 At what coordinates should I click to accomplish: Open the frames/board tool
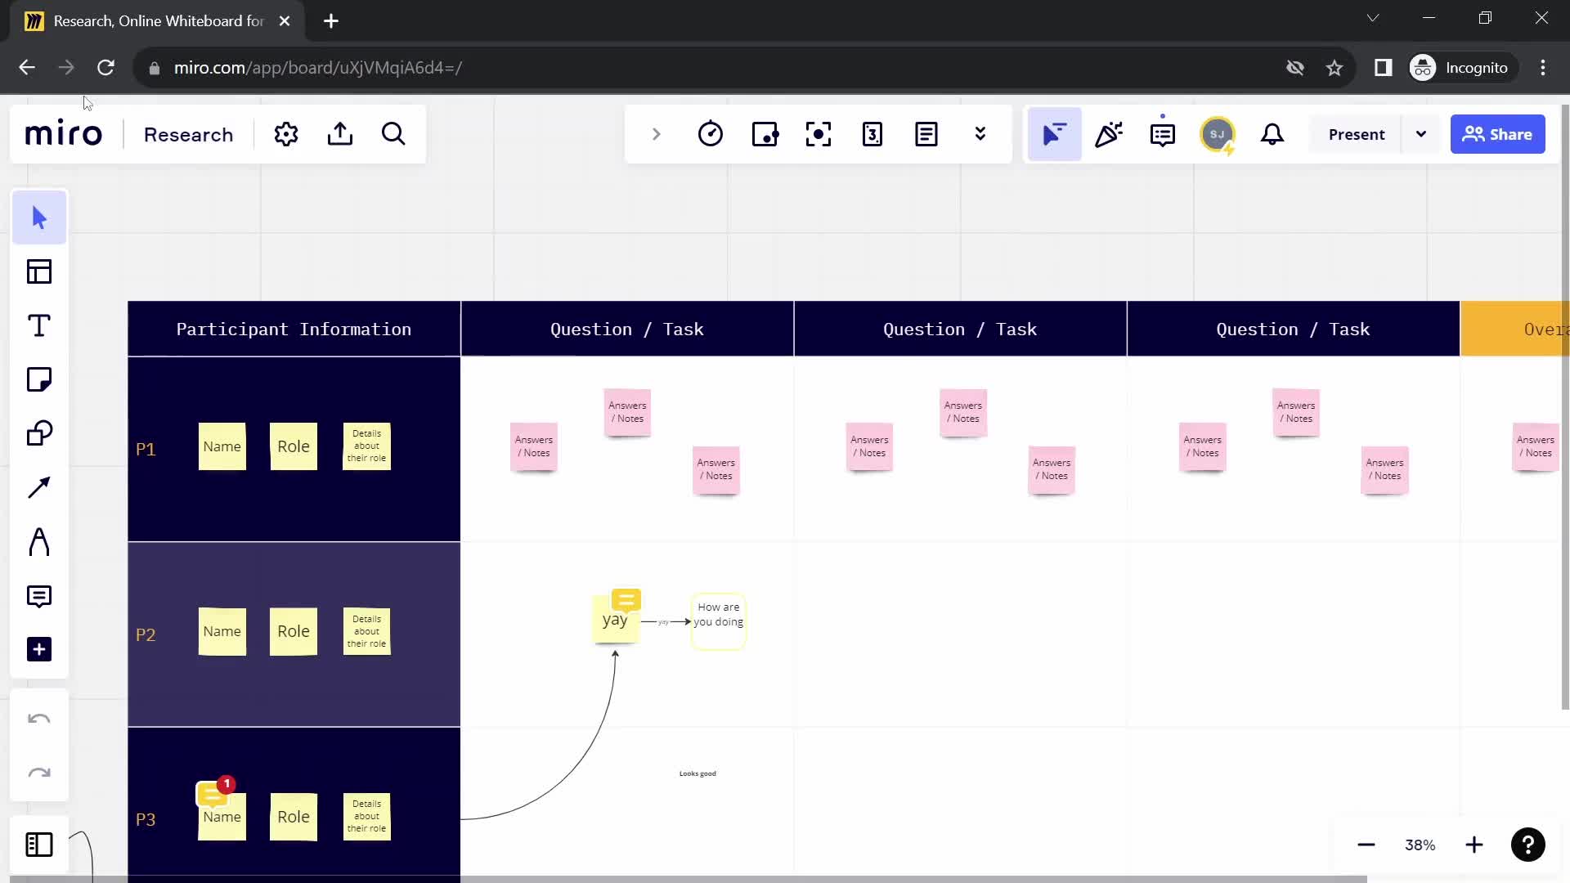38,271
